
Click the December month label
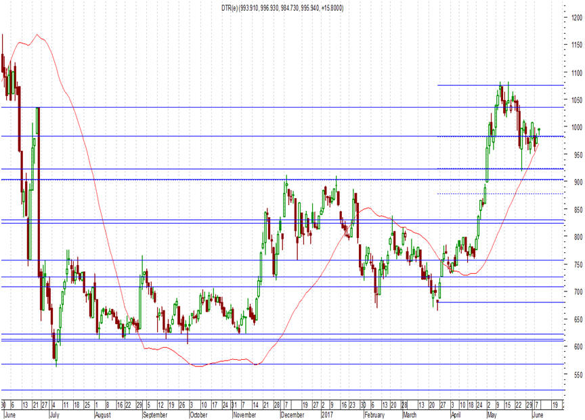292,415
